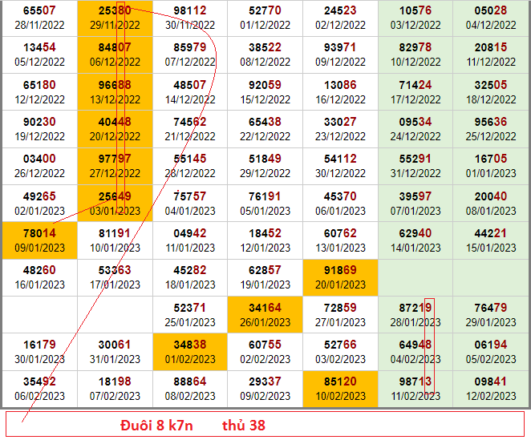This screenshot has width=531, height=444.
Task: Select the cell 16705 dated 01/01/2023
Action: (490, 167)
